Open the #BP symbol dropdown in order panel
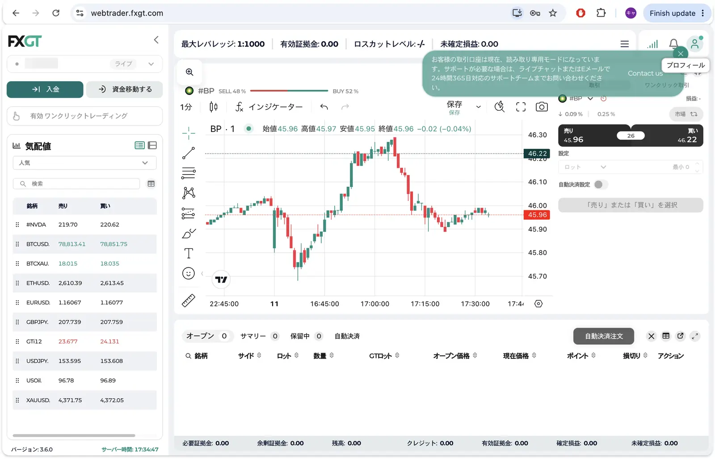The width and height of the screenshot is (715, 459). coord(590,99)
